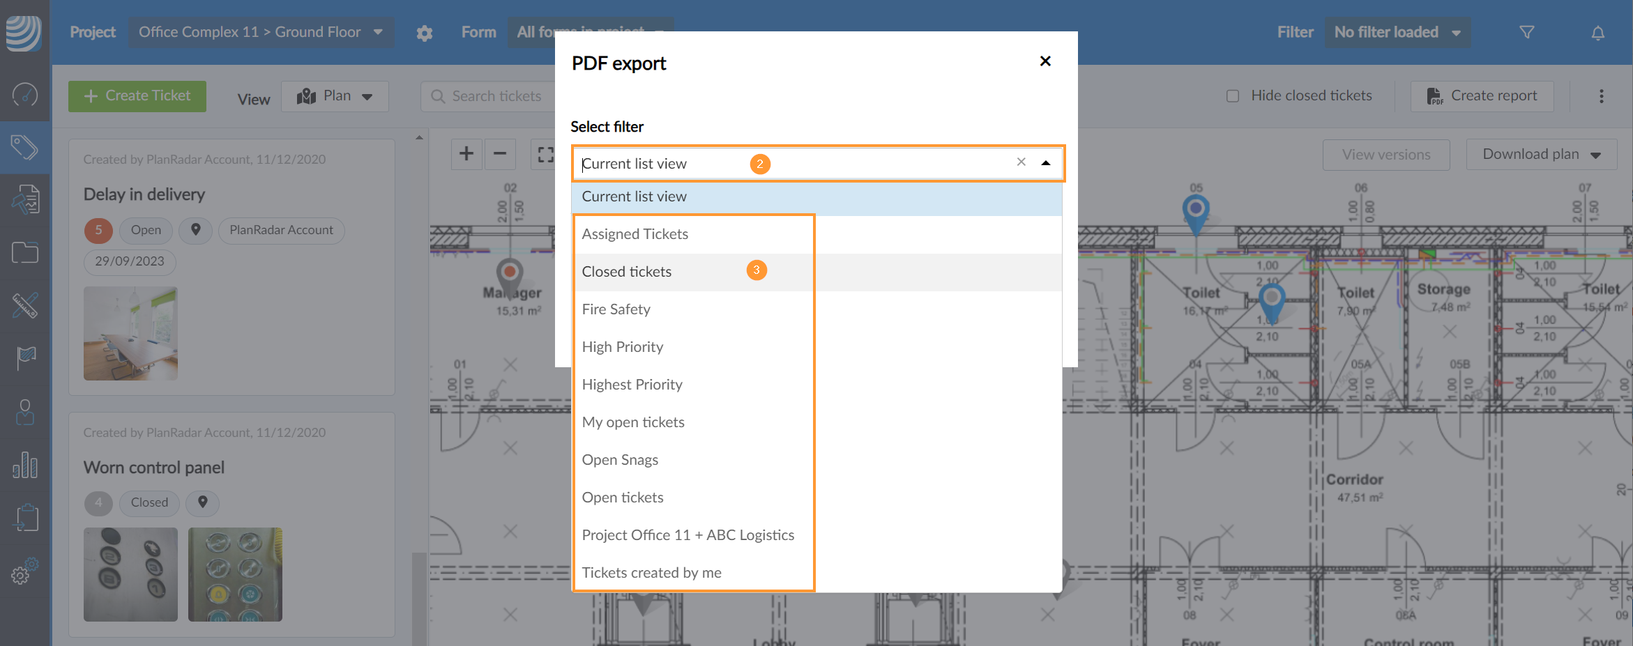Open the Tickets icon in sidebar
Viewport: 1633px width, 646px height.
(x=24, y=147)
